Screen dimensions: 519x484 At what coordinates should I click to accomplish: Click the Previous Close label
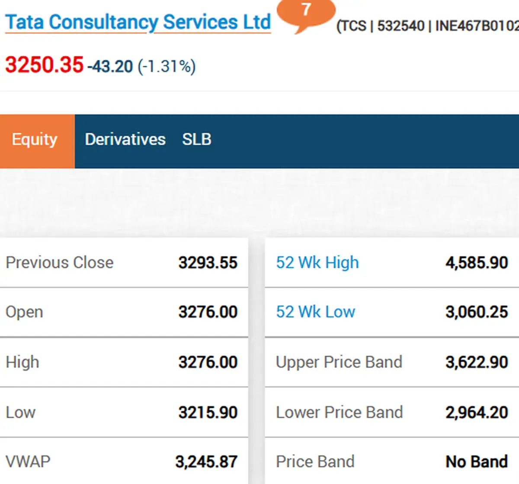(60, 262)
